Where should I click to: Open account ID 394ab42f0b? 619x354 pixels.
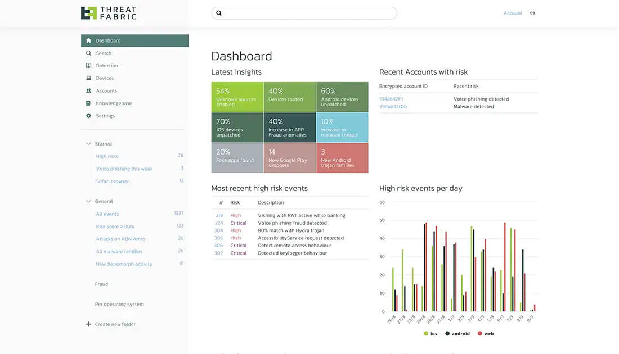[x=393, y=106]
